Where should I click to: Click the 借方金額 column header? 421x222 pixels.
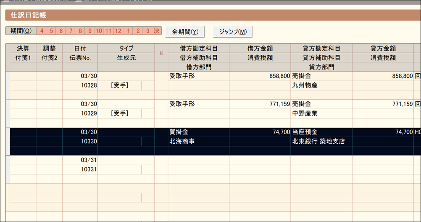[x=260, y=49]
